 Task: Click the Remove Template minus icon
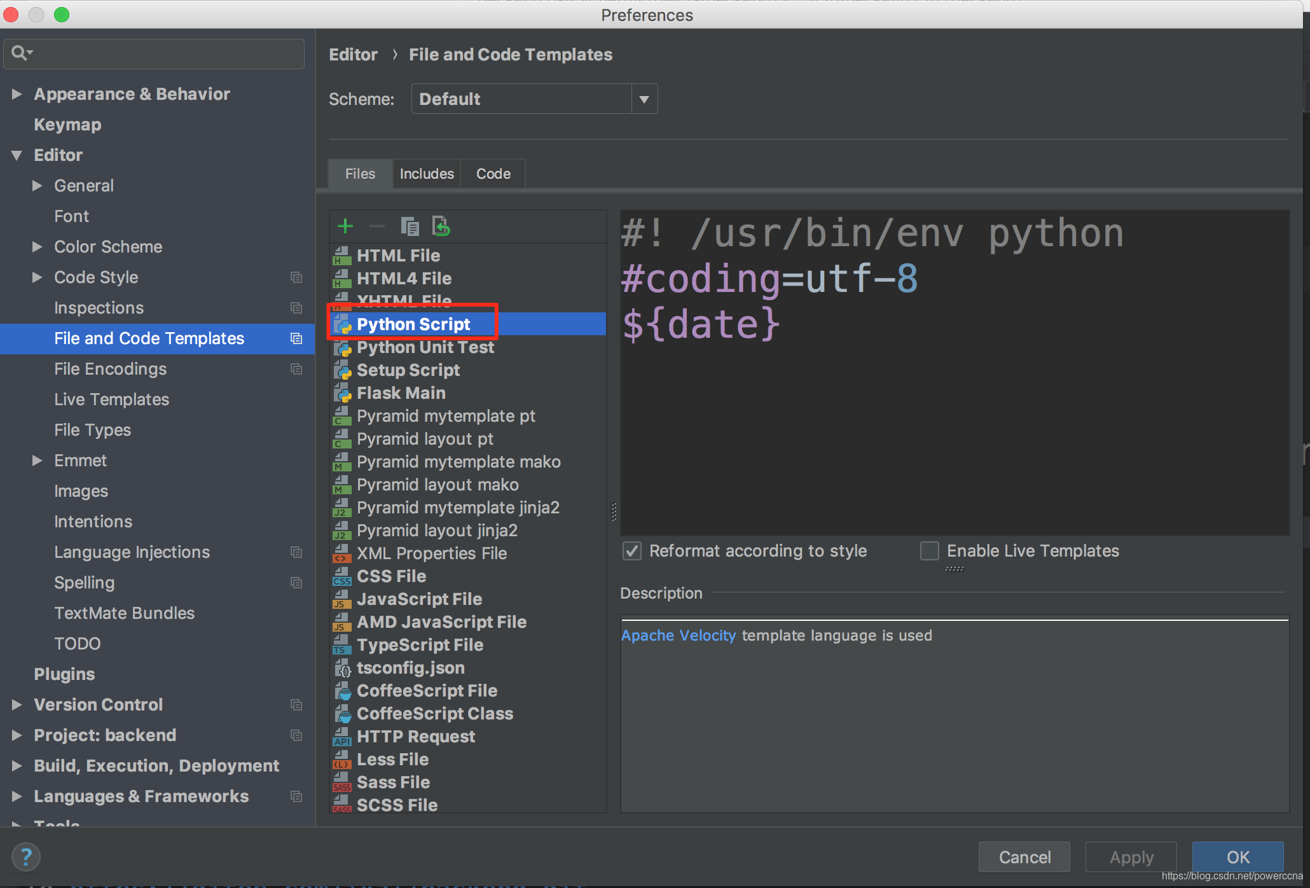pyautogui.click(x=377, y=226)
